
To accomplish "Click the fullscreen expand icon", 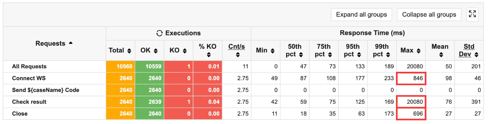I will pos(472,14).
